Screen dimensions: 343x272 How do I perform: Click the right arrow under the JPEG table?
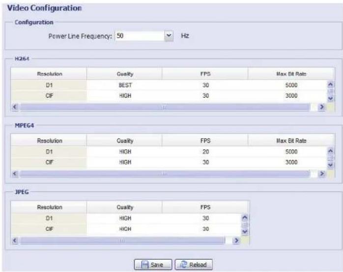click(x=236, y=240)
